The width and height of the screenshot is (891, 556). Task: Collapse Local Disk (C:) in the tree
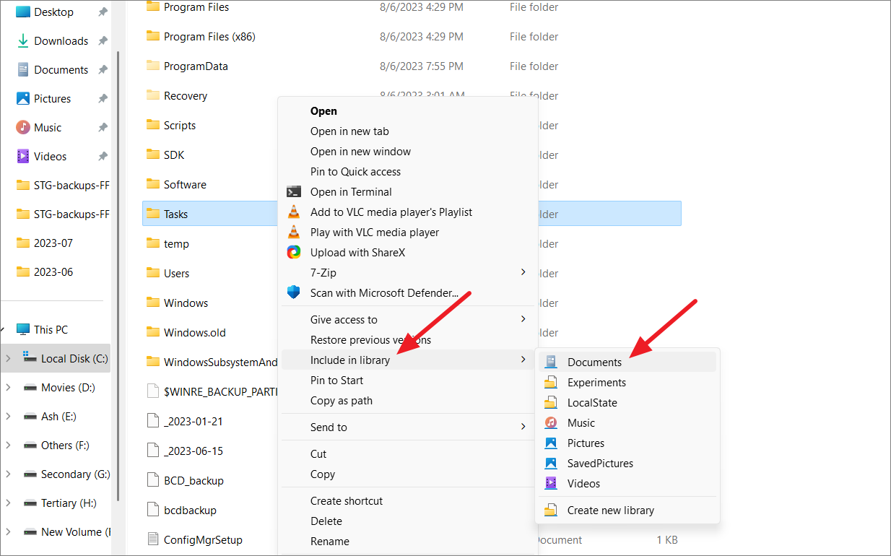pos(7,358)
